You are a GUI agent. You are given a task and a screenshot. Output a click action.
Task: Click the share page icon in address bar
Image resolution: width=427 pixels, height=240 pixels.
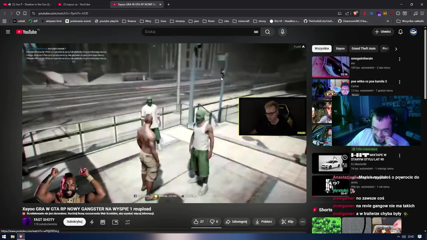coord(347,13)
